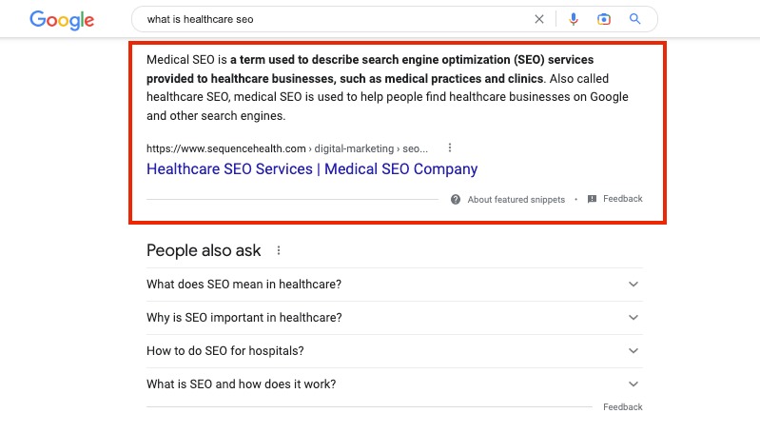Click Feedback text in the featured snippet
Image resolution: width=760 pixels, height=433 pixels.
pyautogui.click(x=622, y=199)
